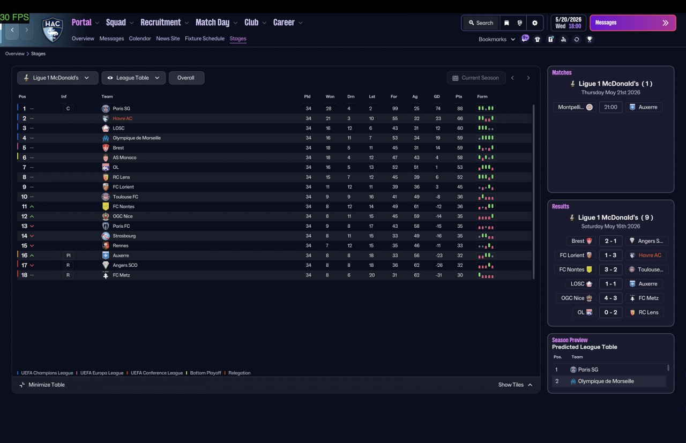Screen dimensions: 686x443
Task: Go back with the left arrow
Action: [12, 30]
